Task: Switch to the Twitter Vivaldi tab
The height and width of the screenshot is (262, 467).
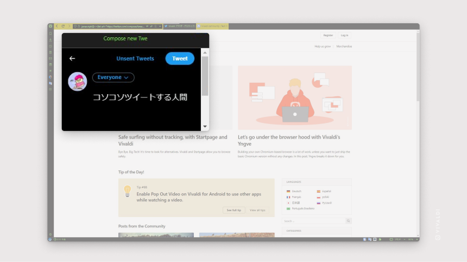Action: click(x=180, y=26)
